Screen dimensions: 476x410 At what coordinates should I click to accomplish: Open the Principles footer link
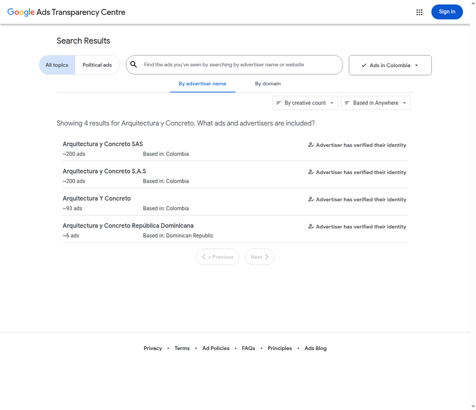tap(280, 348)
